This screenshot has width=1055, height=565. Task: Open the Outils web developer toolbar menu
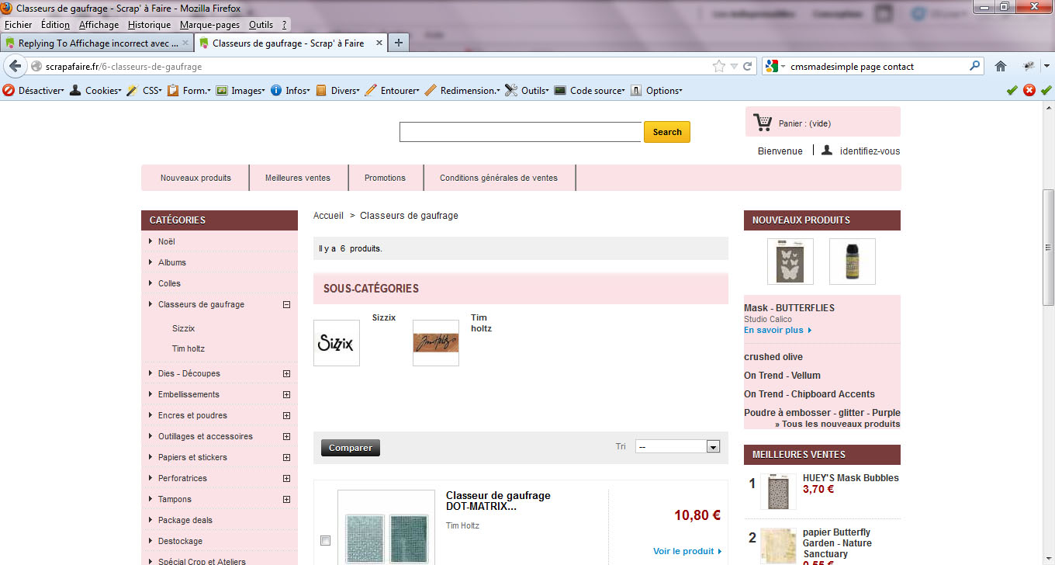point(527,91)
